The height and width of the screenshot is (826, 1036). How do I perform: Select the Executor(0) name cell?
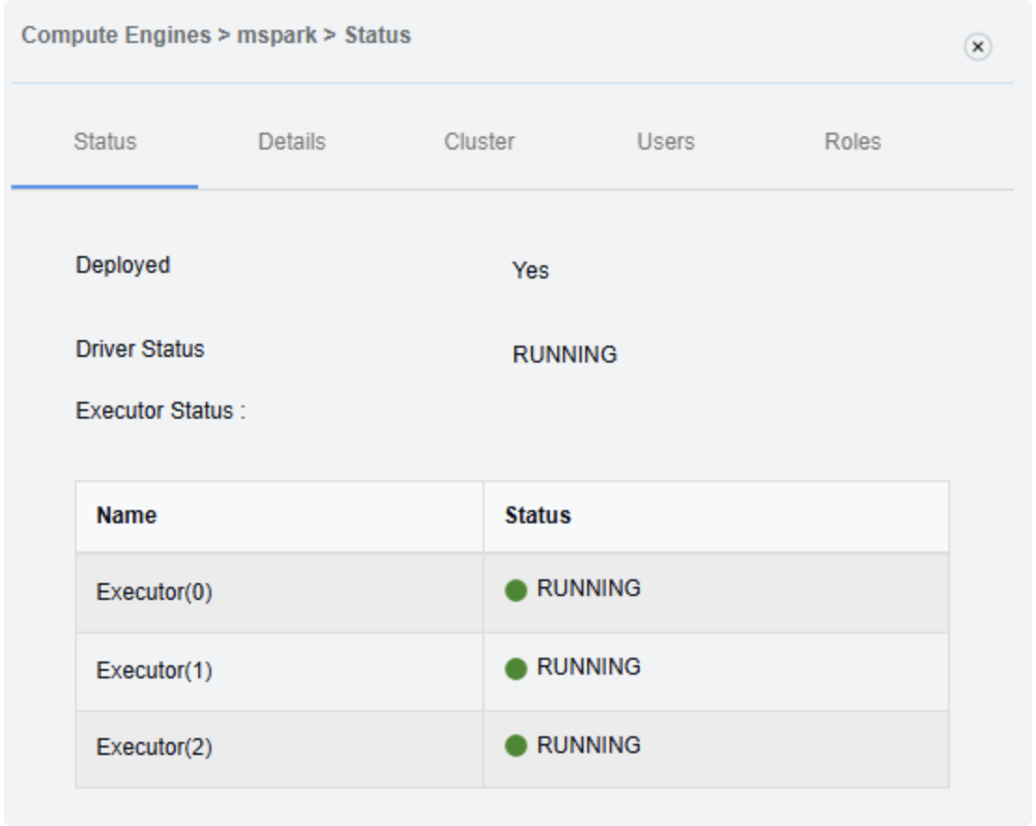pyautogui.click(x=154, y=592)
